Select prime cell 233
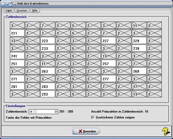Image resolution: width=173 pixels, height=139 pixels. (x=48, y=48)
